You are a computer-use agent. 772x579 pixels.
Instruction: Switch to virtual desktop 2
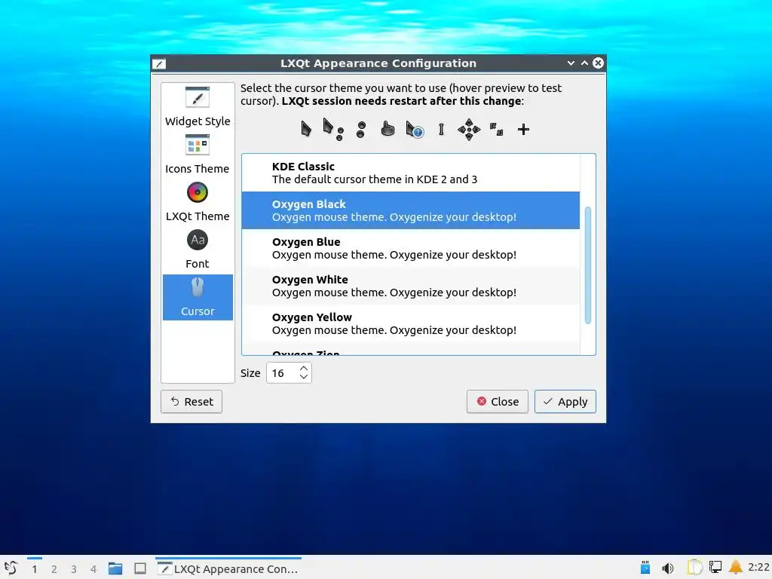(54, 569)
